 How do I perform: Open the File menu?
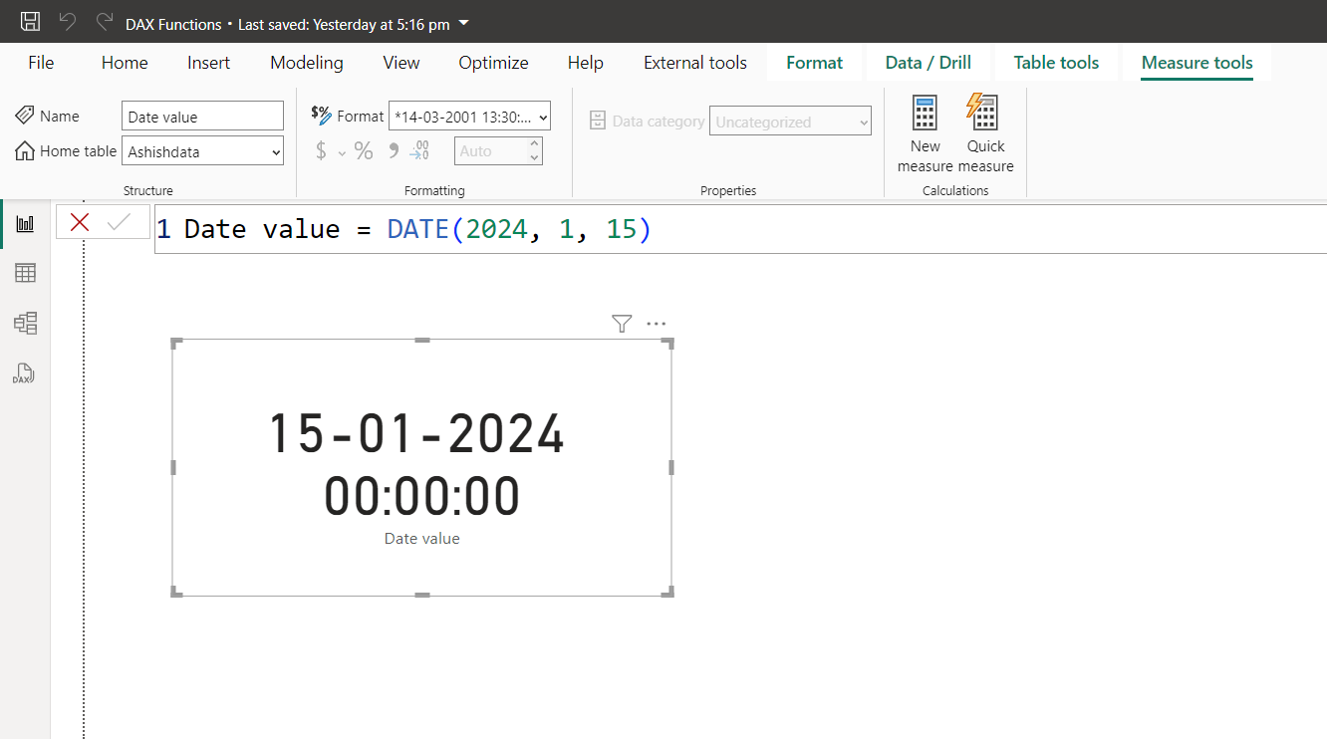[x=40, y=62]
